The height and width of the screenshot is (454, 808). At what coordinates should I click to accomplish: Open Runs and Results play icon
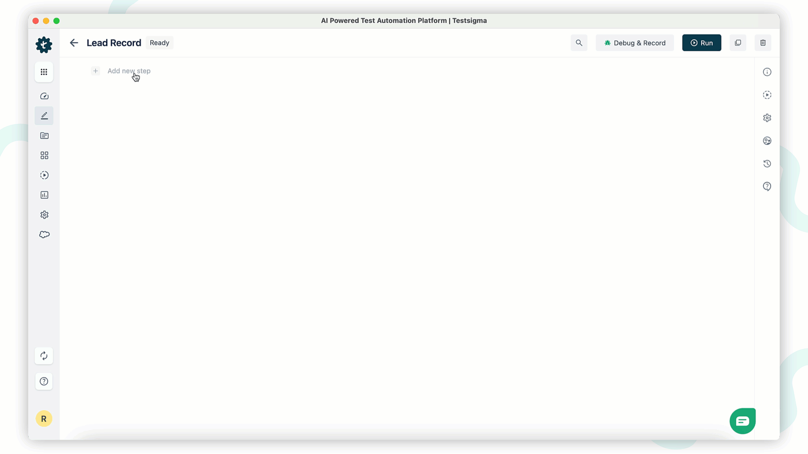point(44,175)
